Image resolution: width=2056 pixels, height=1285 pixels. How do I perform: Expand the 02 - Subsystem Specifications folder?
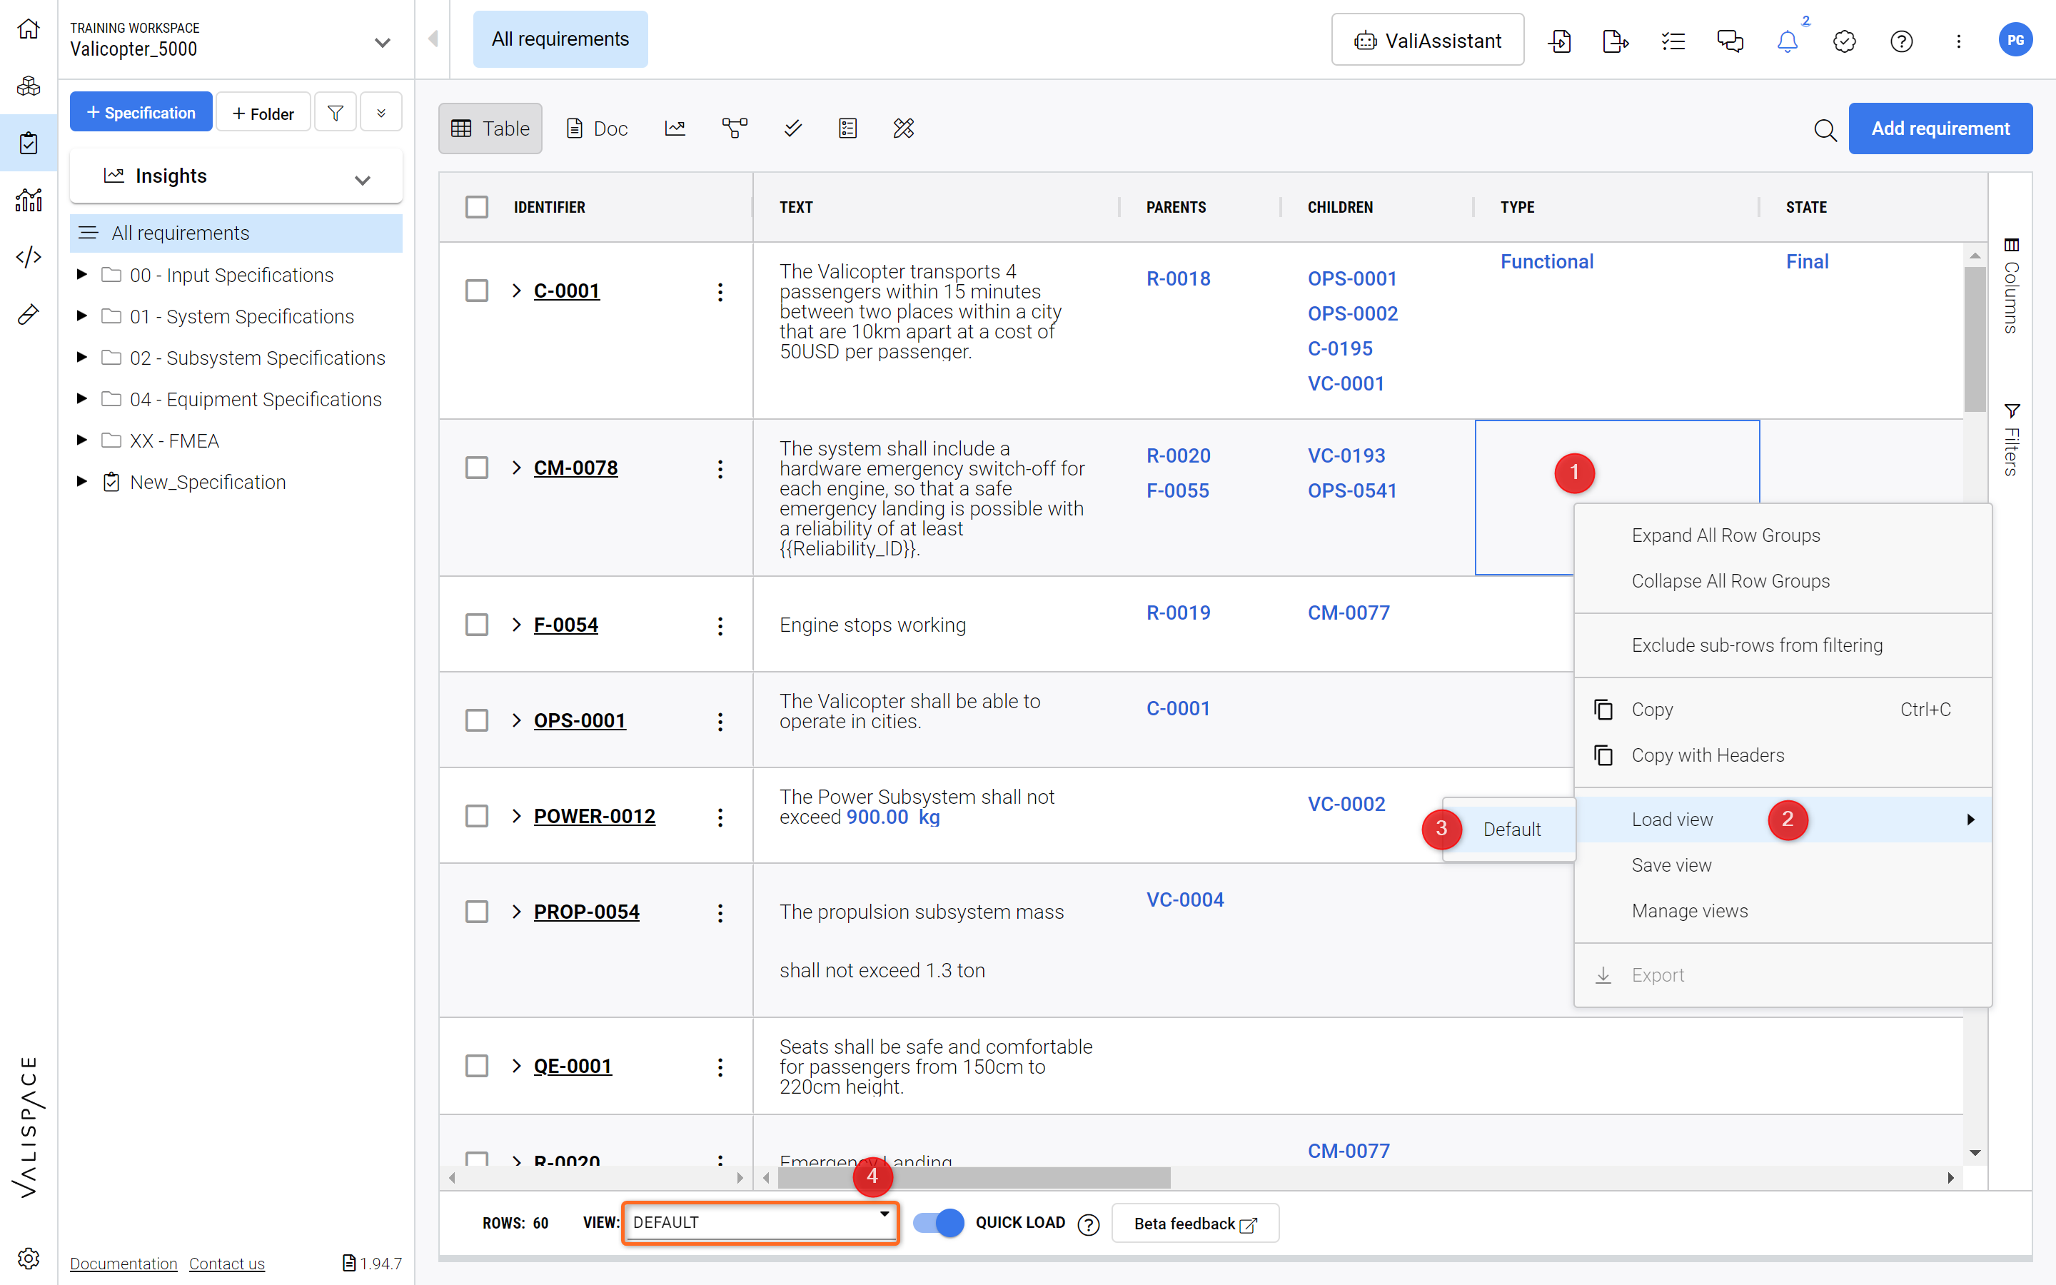pos(81,357)
